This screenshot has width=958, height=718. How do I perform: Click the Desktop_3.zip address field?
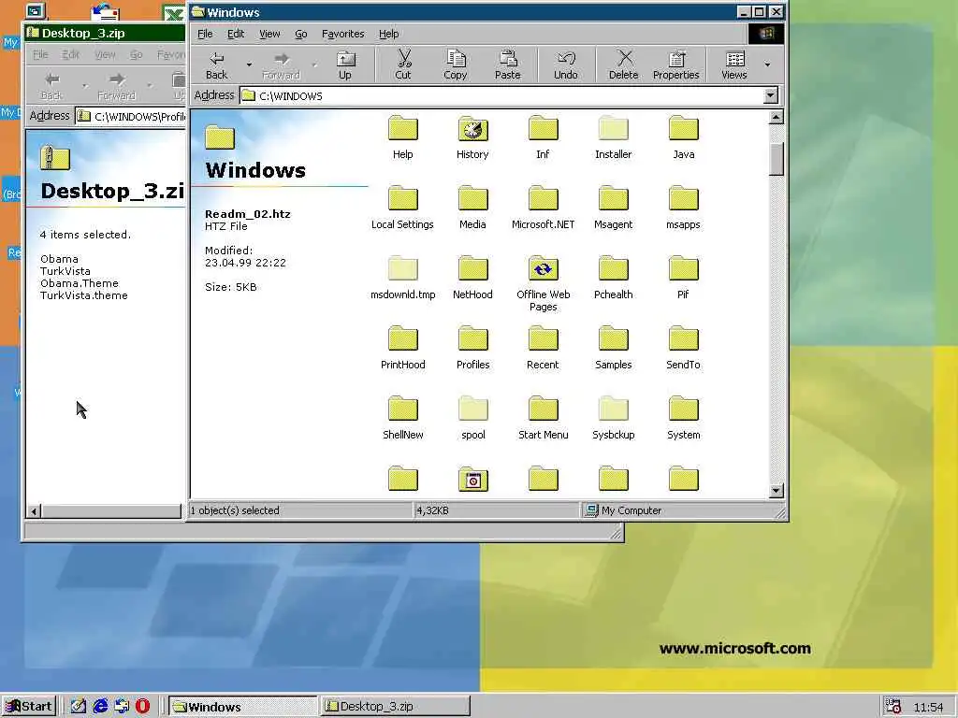tap(131, 116)
